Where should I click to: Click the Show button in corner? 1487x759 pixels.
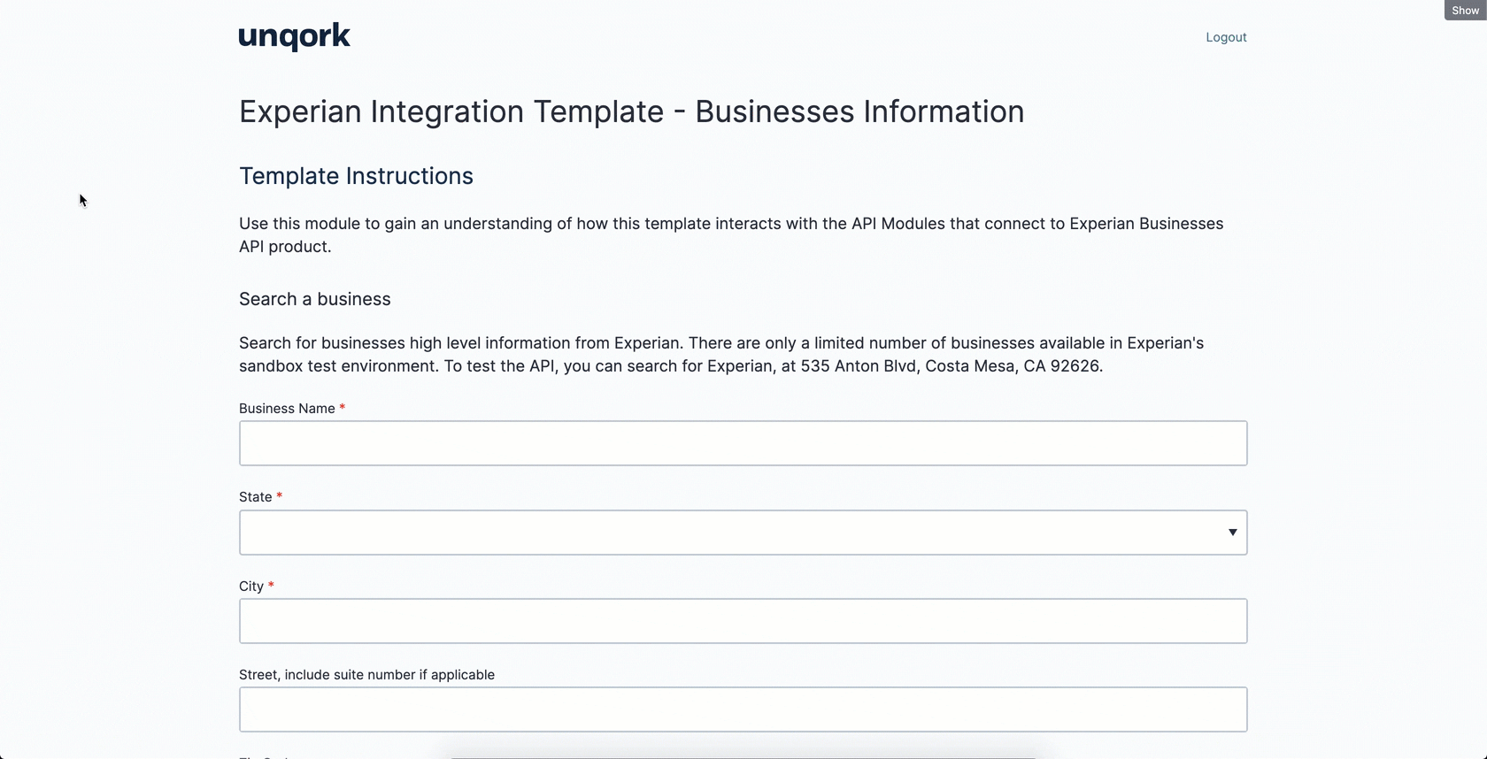pyautogui.click(x=1466, y=10)
